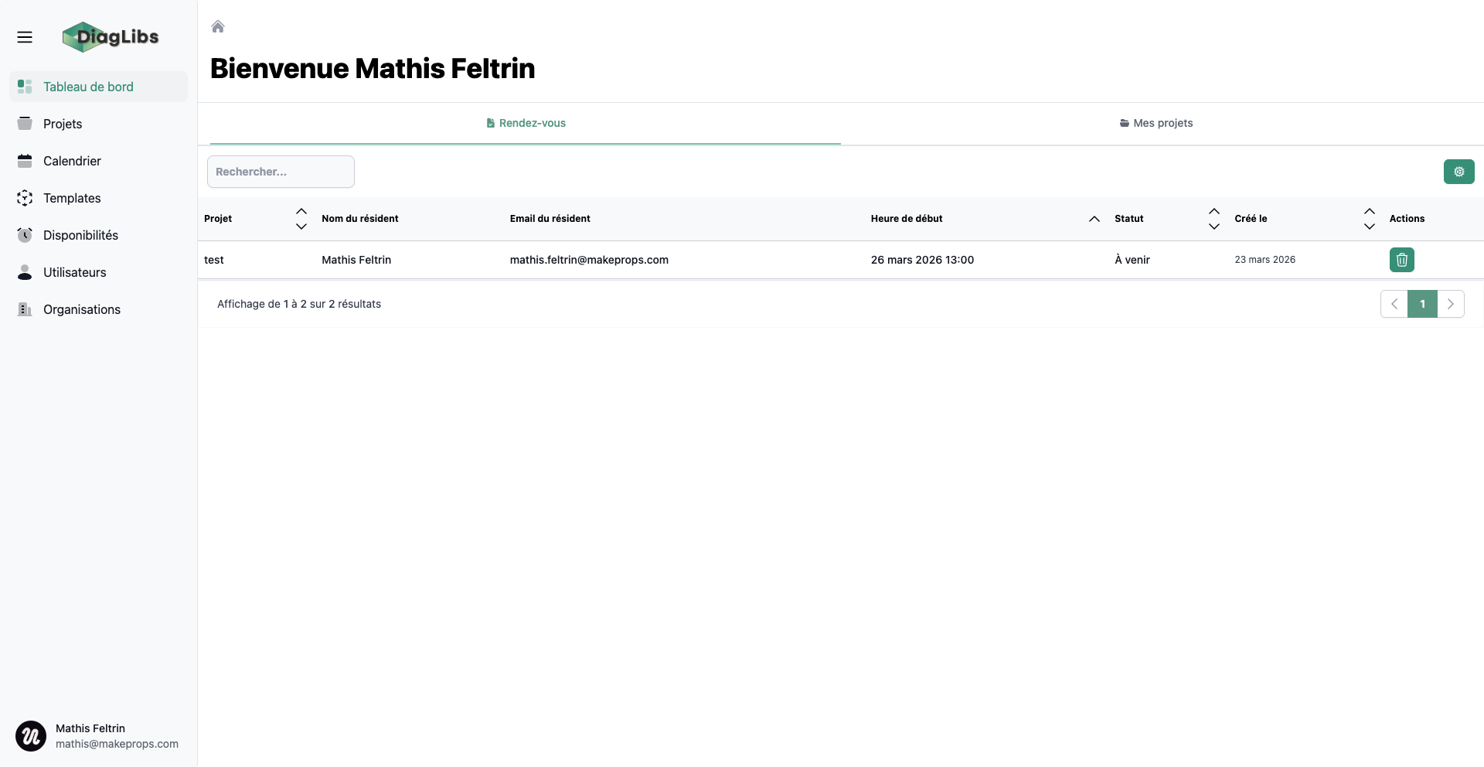The height and width of the screenshot is (767, 1484).
Task: Open table settings with gear button
Action: (x=1458, y=172)
